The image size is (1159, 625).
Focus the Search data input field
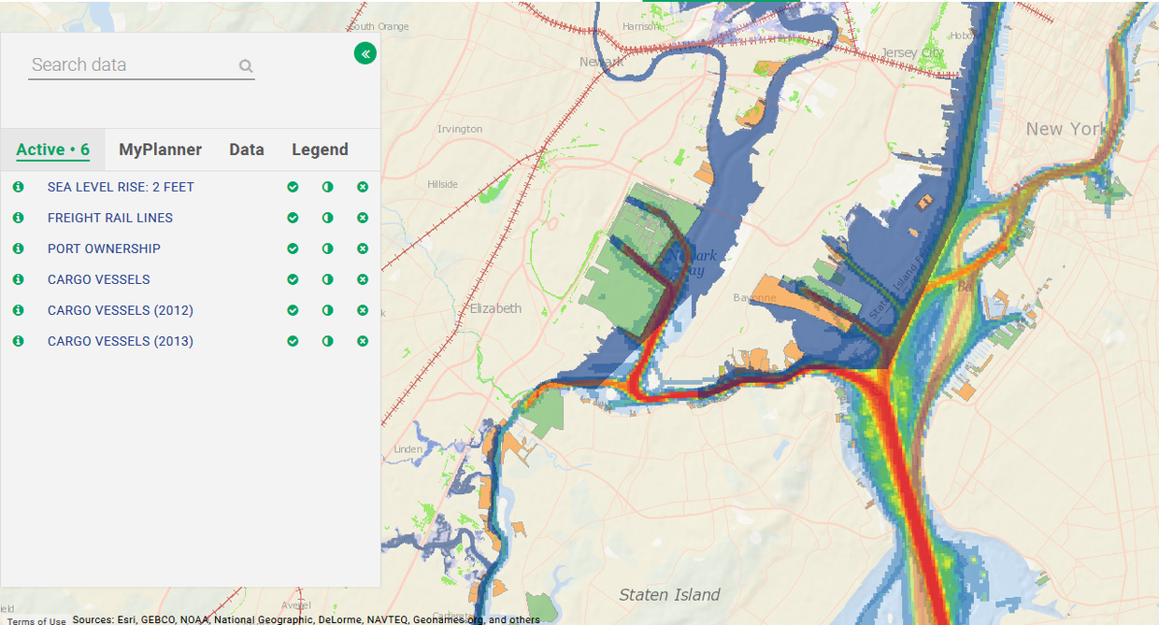pyautogui.click(x=131, y=65)
